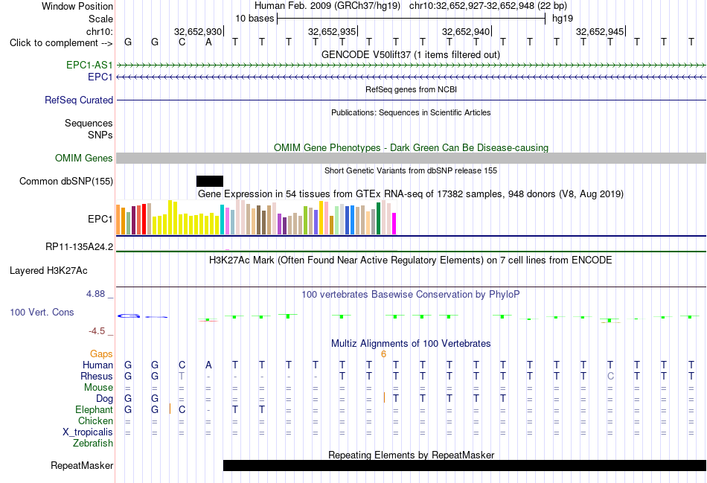The width and height of the screenshot is (707, 483).
Task: Click the EPC1 gene label under GENCODE
Action: click(x=100, y=77)
